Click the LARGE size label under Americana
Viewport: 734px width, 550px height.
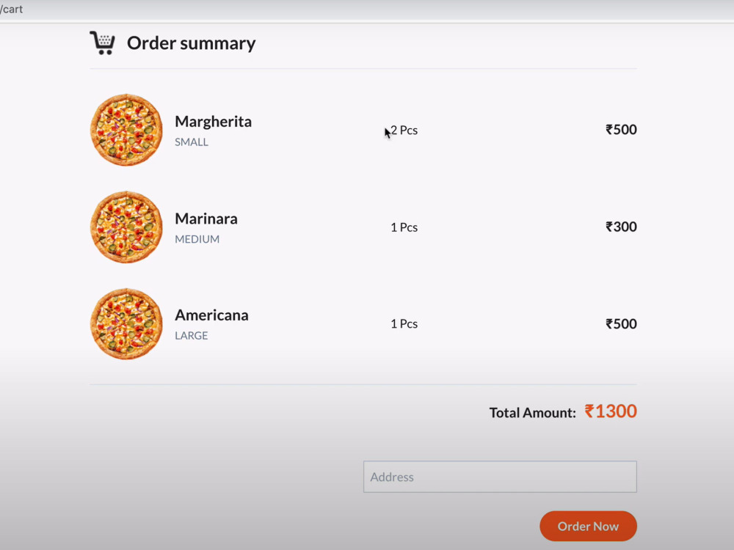pos(191,336)
